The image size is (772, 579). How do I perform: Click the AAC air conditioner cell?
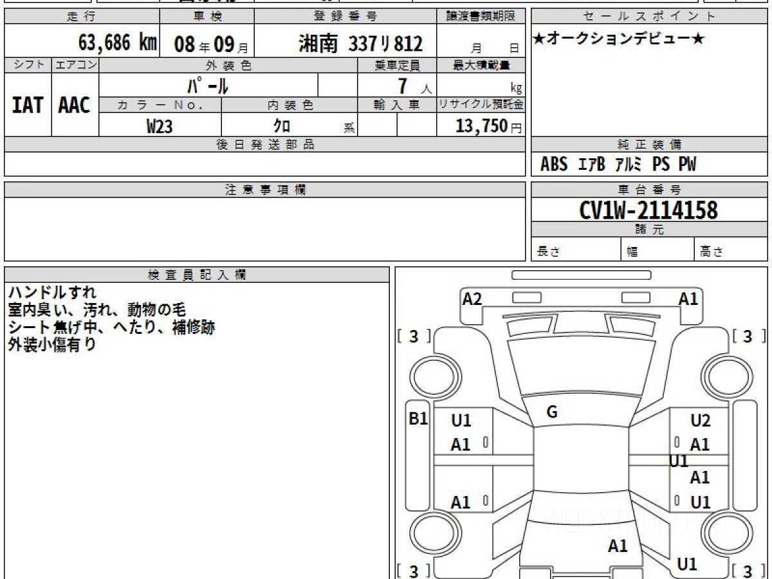pos(75,105)
